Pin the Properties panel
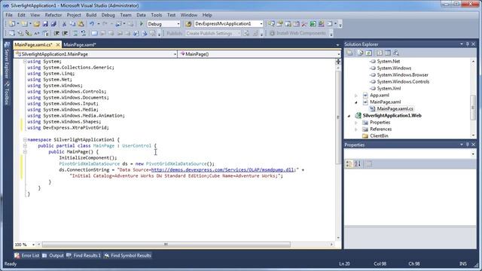Screen dimensions: 482x271 (467, 145)
